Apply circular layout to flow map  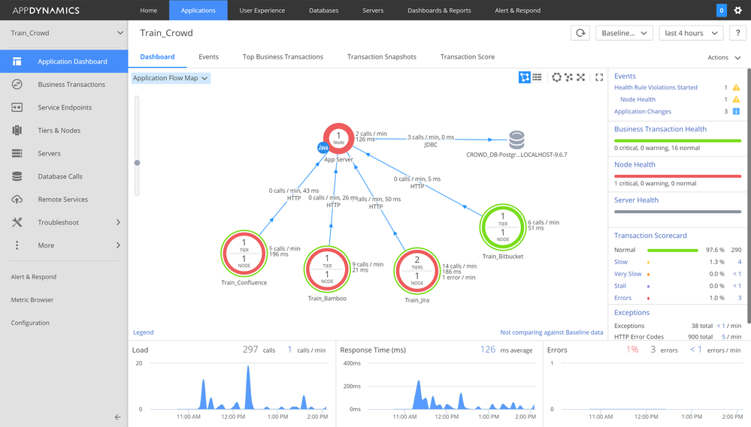click(556, 77)
